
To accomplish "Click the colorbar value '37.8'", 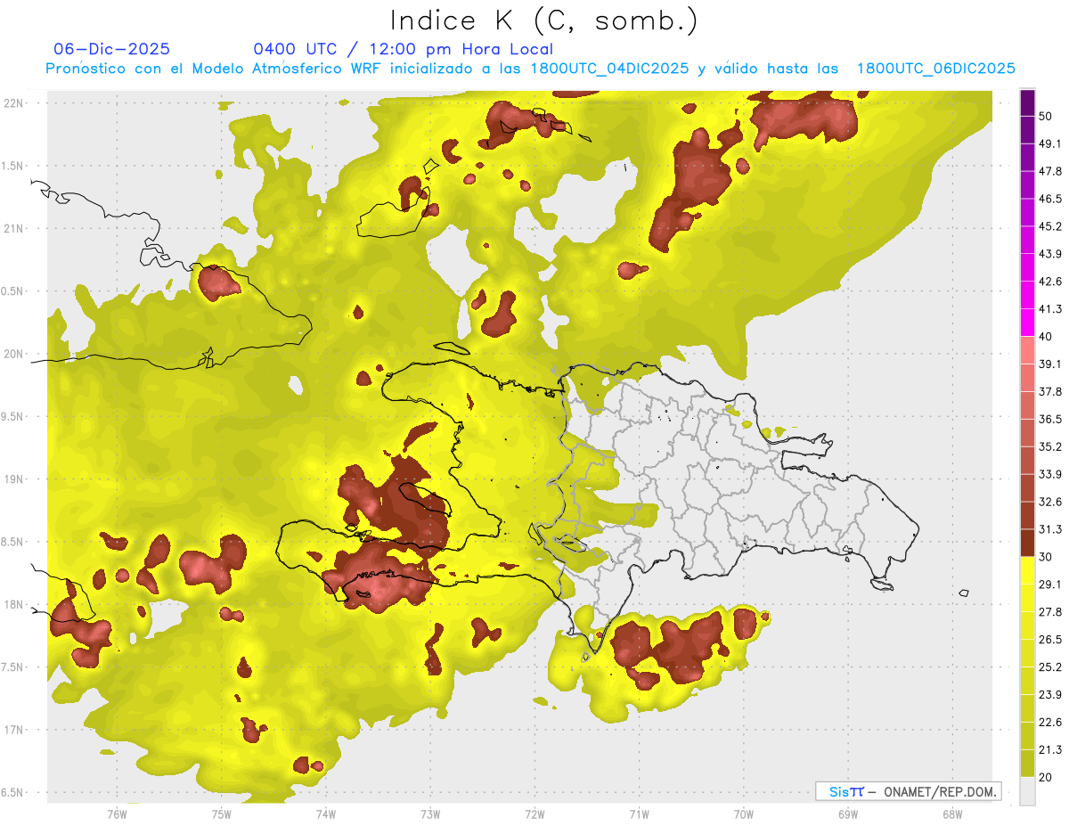I will [x=1050, y=392].
